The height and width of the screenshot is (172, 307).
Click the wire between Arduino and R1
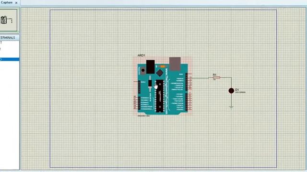coord(201,78)
